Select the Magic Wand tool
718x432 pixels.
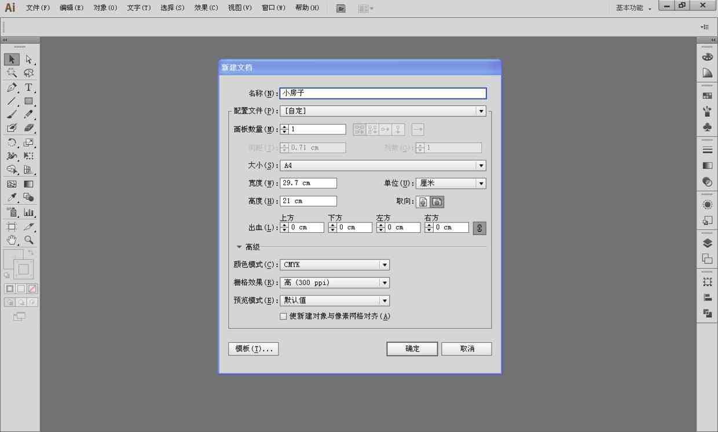click(x=12, y=73)
